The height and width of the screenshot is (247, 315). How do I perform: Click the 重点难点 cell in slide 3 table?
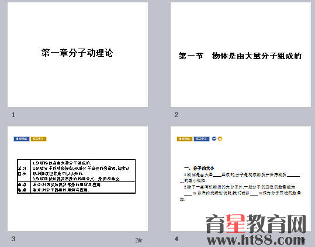(24, 187)
